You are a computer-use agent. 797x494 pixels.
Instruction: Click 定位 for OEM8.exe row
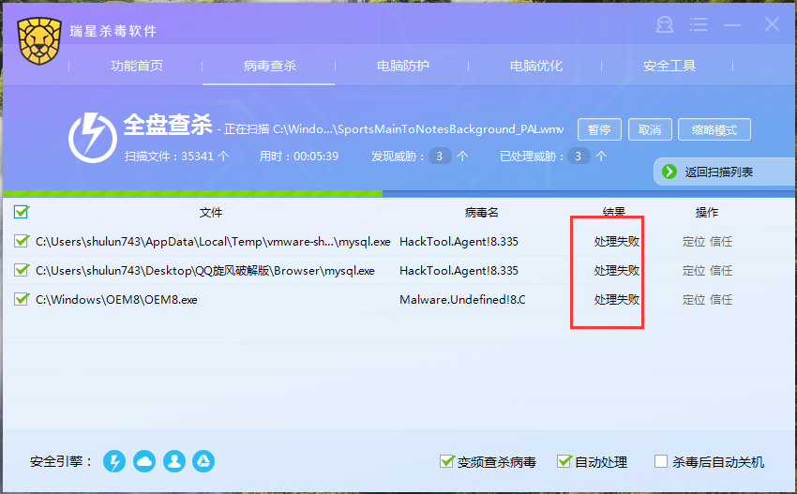tap(694, 299)
